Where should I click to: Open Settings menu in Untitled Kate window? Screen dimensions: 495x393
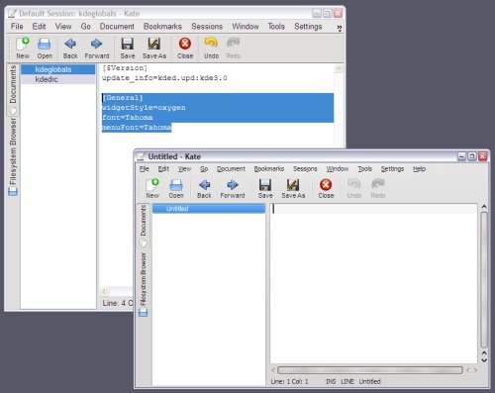click(x=392, y=169)
